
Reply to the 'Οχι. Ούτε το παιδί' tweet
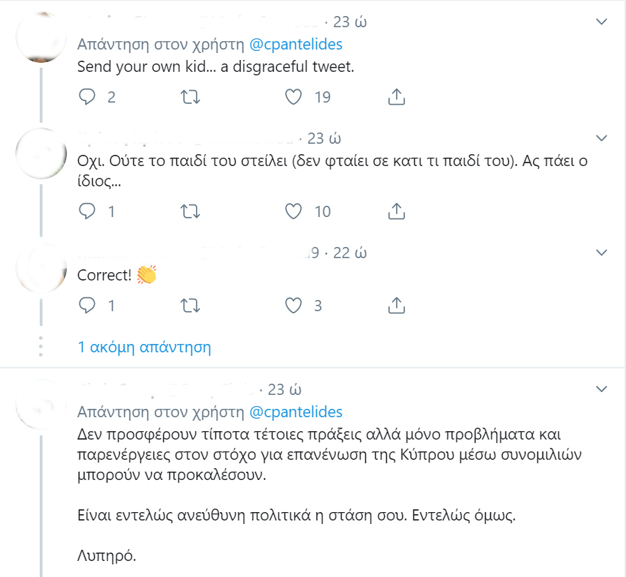click(x=87, y=211)
